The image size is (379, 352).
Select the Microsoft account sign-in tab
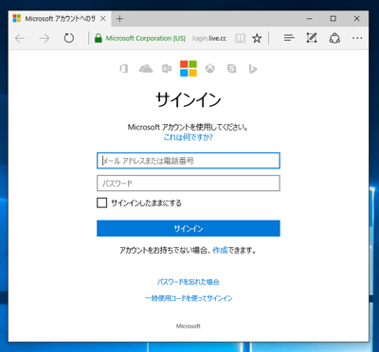click(x=60, y=19)
